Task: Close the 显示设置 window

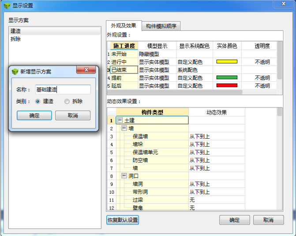Action: [283, 4]
